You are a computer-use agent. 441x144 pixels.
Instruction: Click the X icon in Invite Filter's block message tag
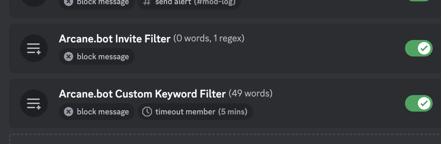coord(69,56)
